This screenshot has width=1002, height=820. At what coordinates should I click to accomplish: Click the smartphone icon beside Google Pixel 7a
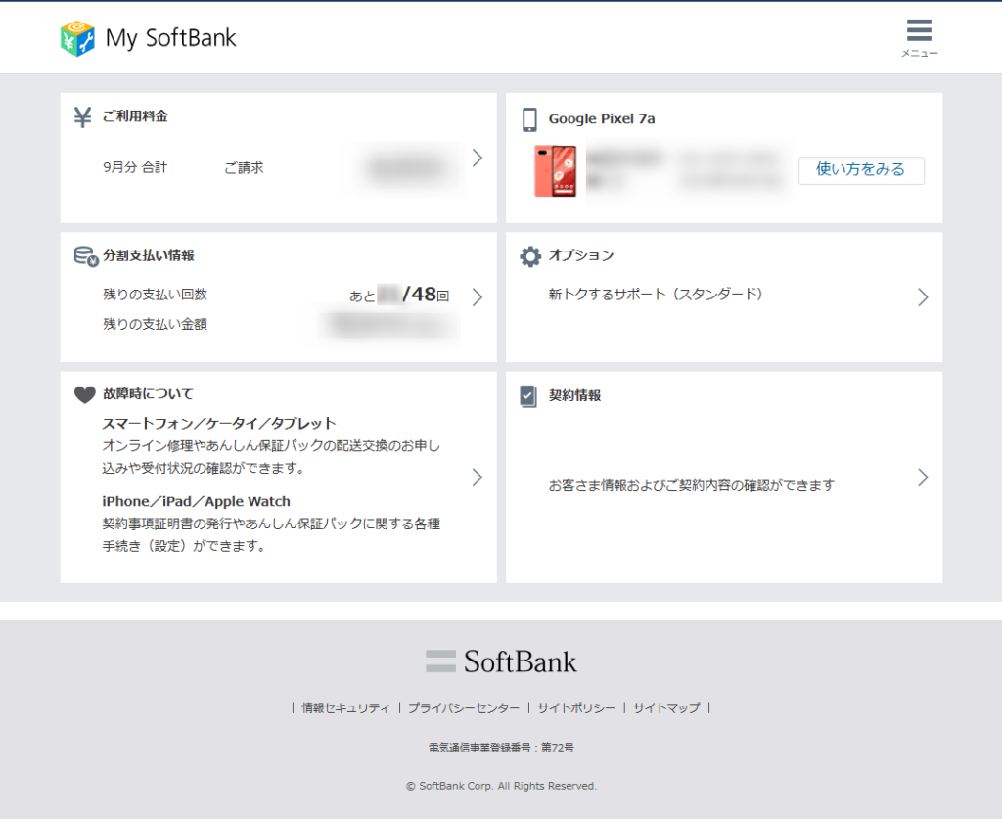[529, 119]
